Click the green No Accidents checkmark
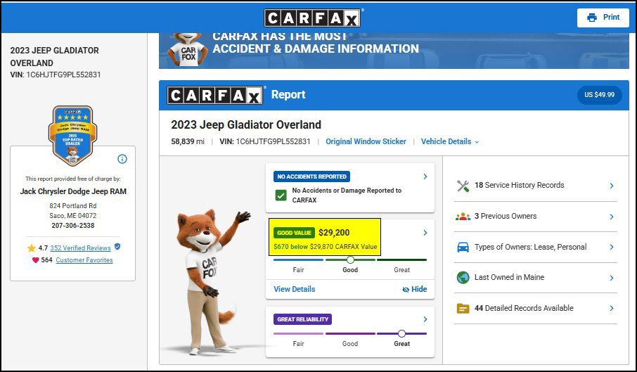 pos(281,195)
